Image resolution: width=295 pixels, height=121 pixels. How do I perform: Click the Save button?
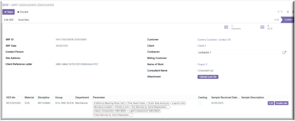[8, 12]
